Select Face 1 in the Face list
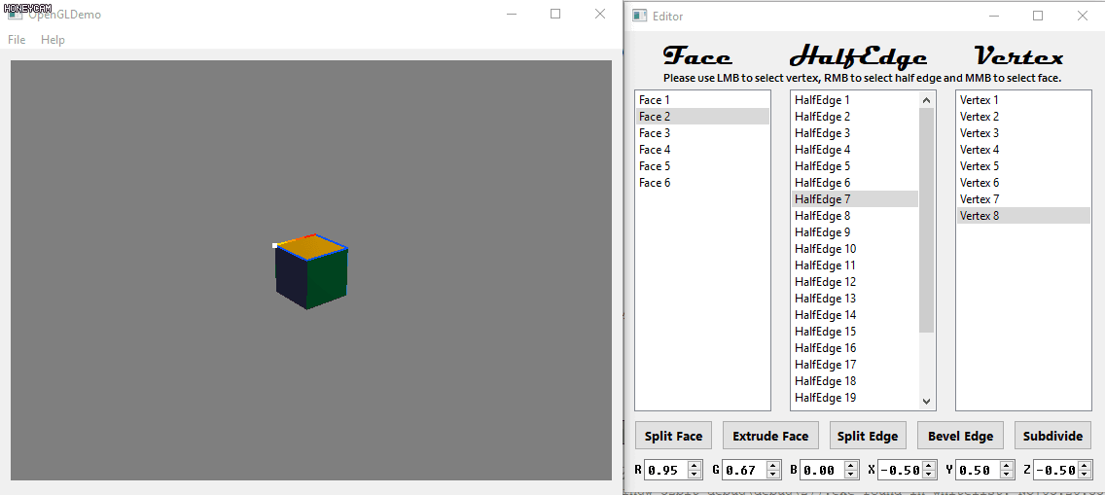 click(x=702, y=100)
